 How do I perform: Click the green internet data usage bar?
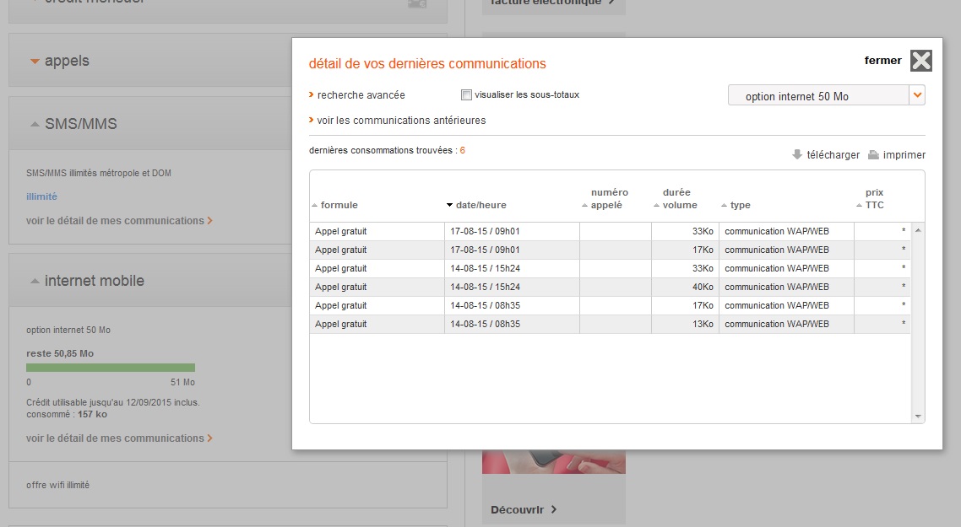tap(110, 368)
